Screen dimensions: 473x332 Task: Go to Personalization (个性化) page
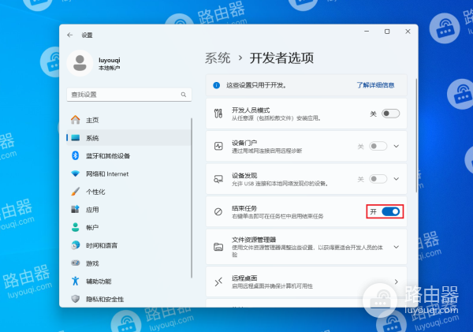pos(128,192)
